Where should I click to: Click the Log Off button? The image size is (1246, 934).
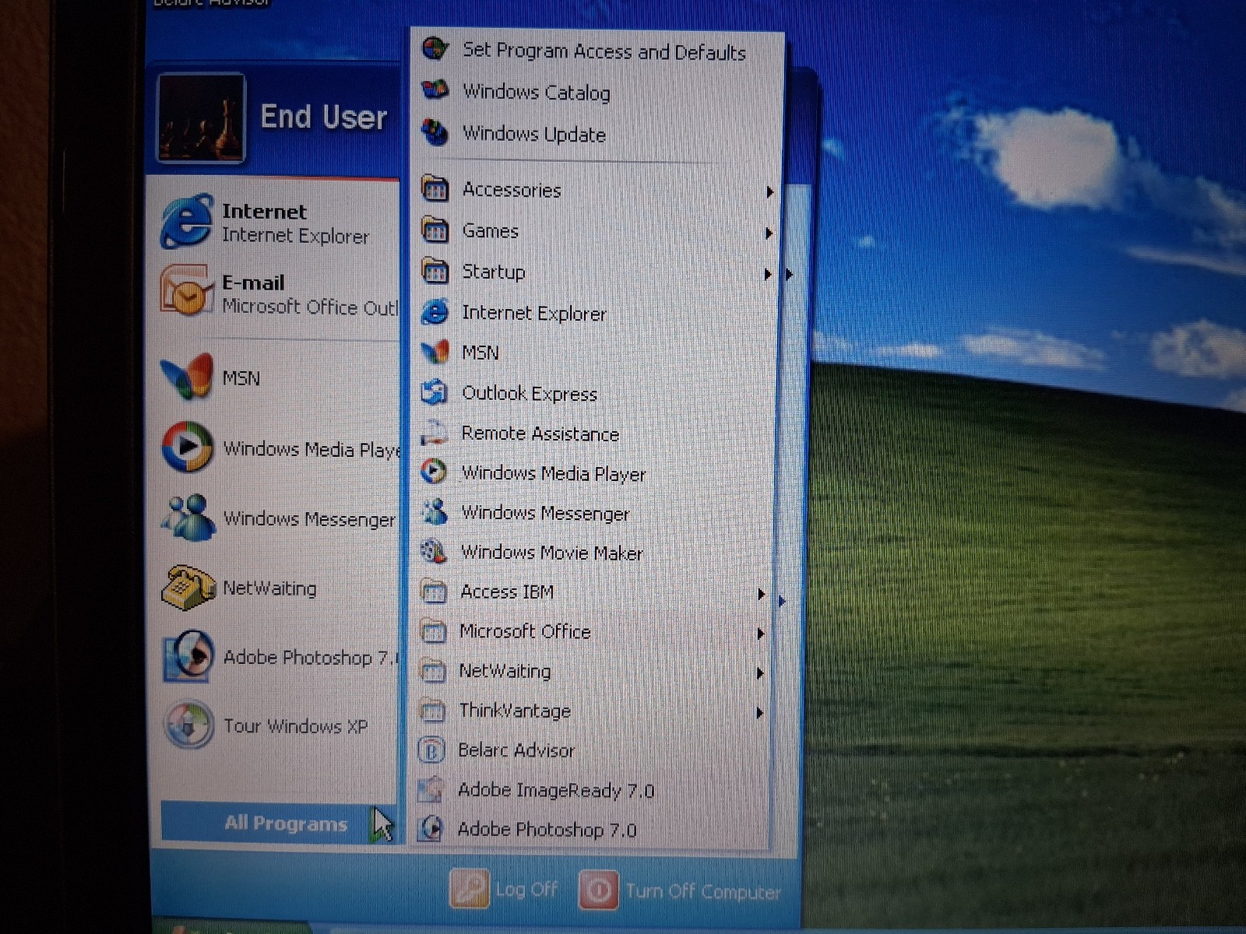[505, 890]
